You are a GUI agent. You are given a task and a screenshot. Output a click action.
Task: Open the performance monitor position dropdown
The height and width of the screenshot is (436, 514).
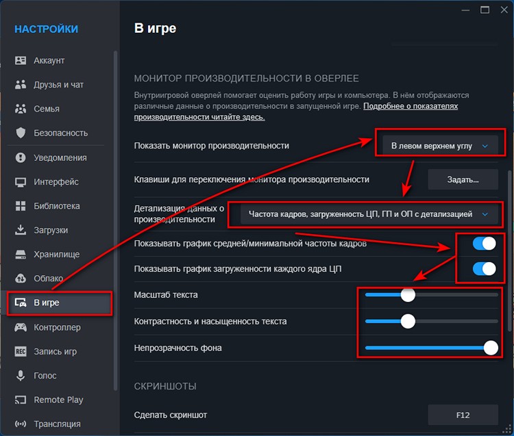[440, 146]
